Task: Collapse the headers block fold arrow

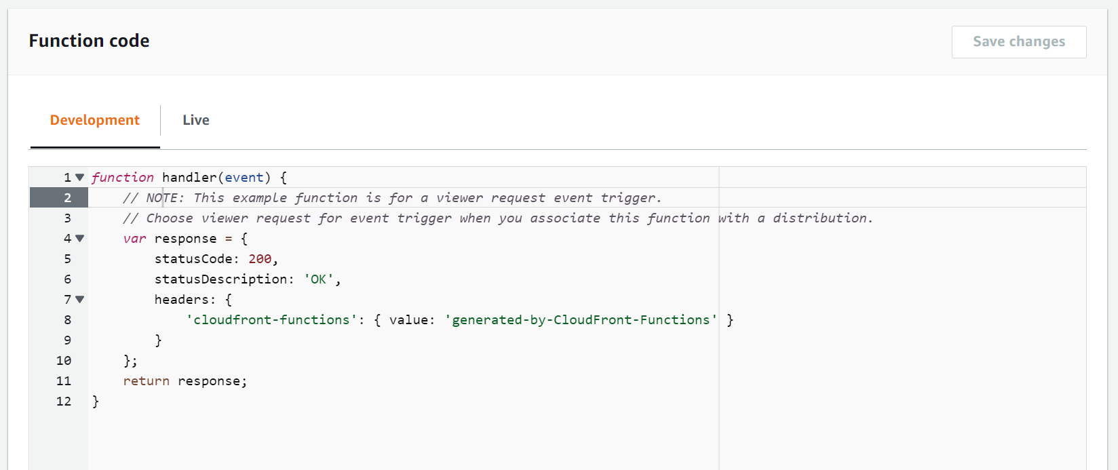Action: tap(79, 300)
